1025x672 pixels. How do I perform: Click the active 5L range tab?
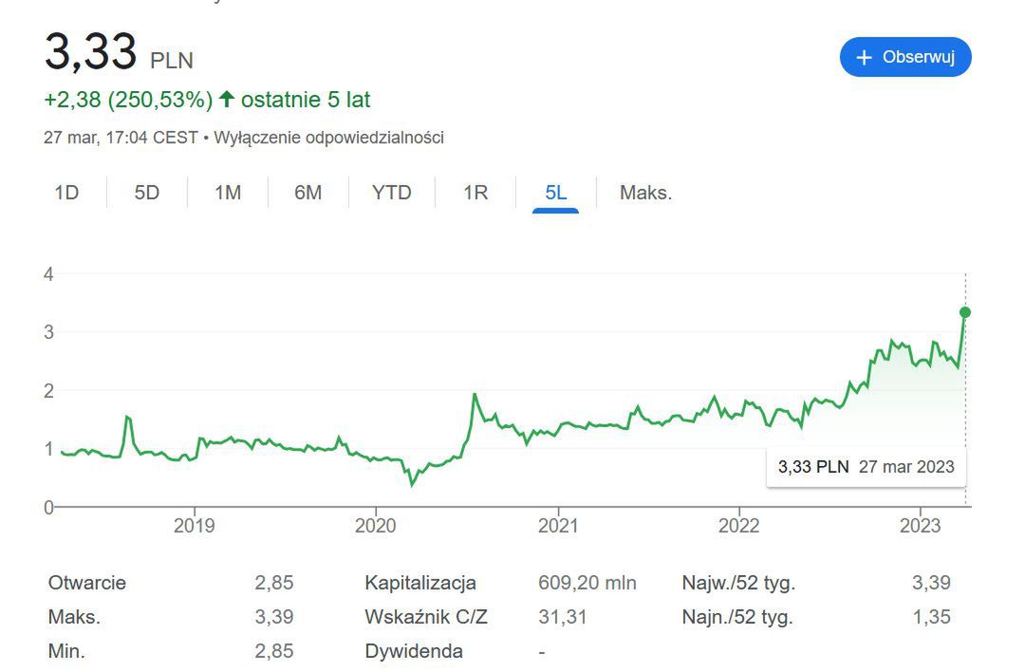[556, 193]
